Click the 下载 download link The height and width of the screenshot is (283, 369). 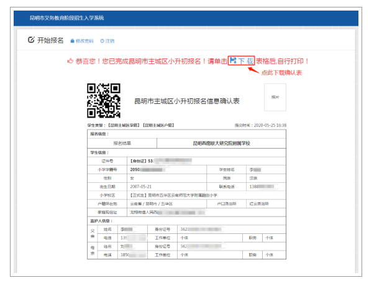point(246,62)
